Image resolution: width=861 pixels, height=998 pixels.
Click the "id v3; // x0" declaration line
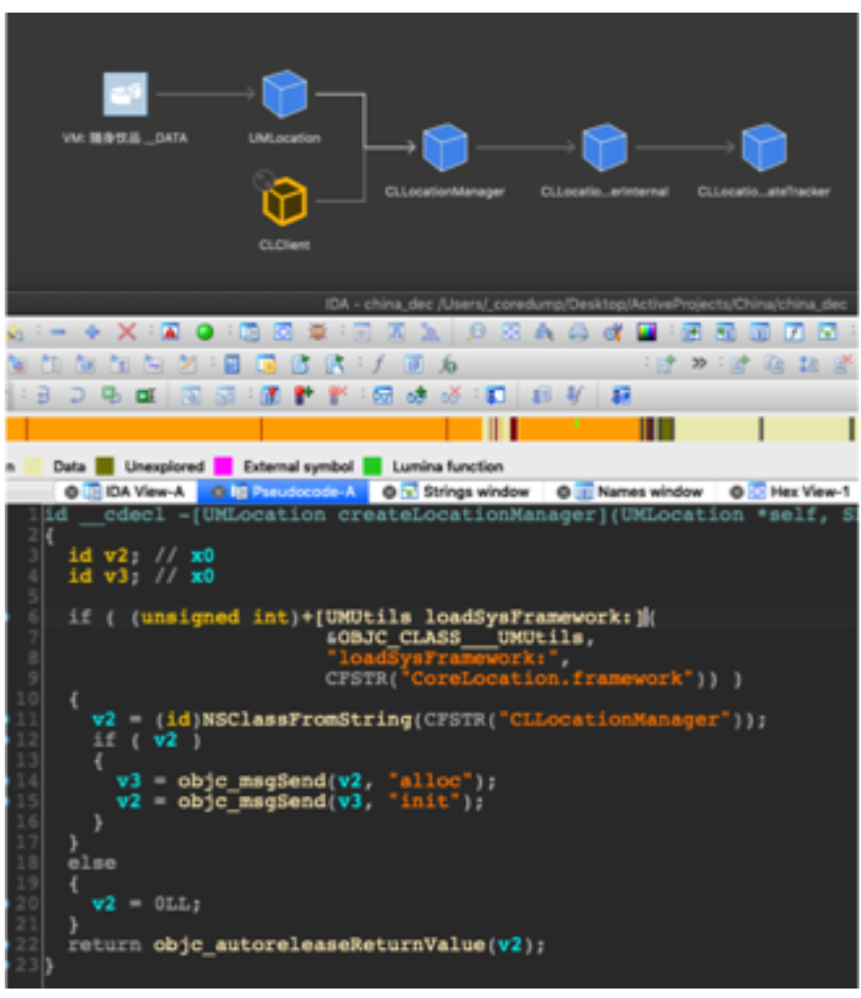(140, 576)
